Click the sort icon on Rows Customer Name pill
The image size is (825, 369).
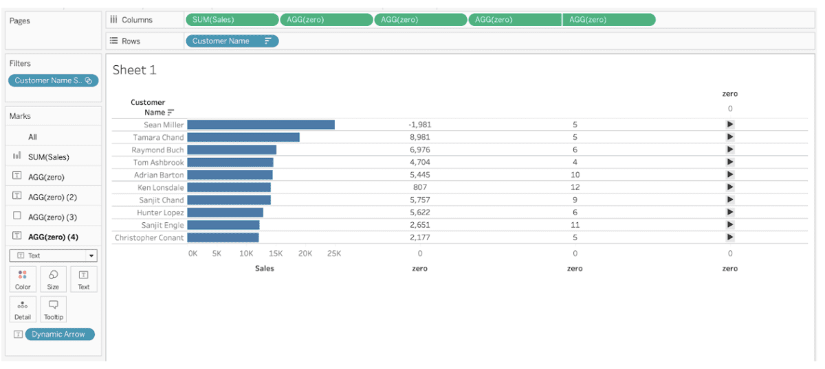tap(268, 41)
